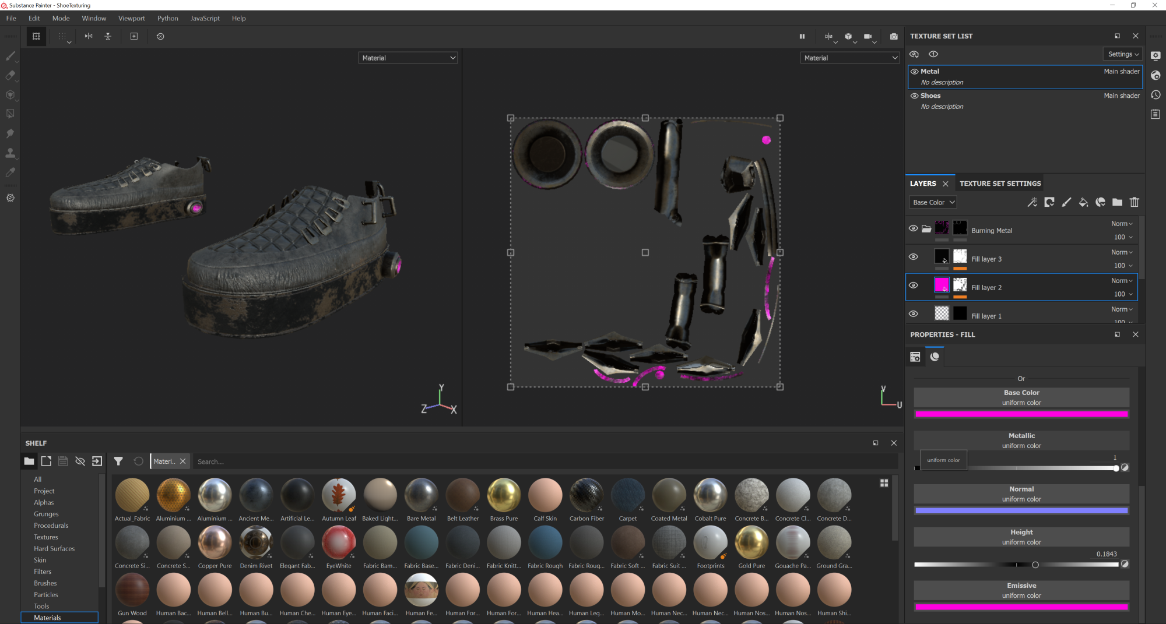Click Normal uniform color button
Screen dimensions: 1166x624
(x=1021, y=494)
